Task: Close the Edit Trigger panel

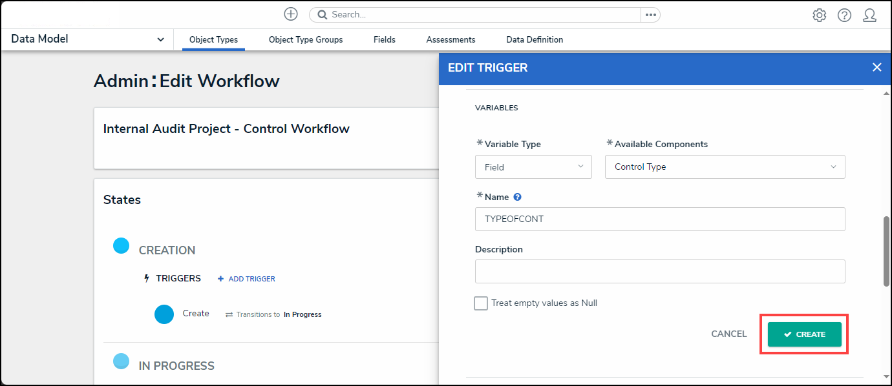Action: click(x=876, y=67)
